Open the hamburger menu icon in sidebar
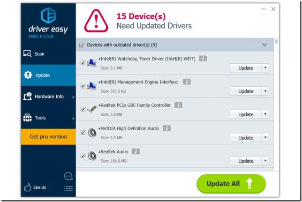Image resolution: width=302 pixels, height=202 pixels. pos(68,188)
